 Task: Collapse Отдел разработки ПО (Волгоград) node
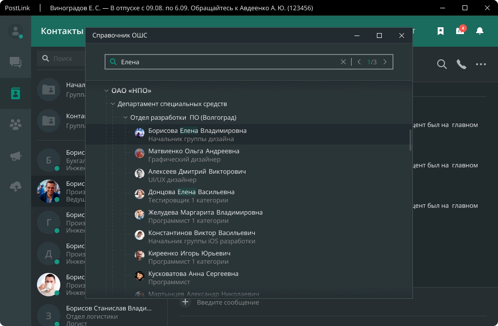[x=125, y=118]
